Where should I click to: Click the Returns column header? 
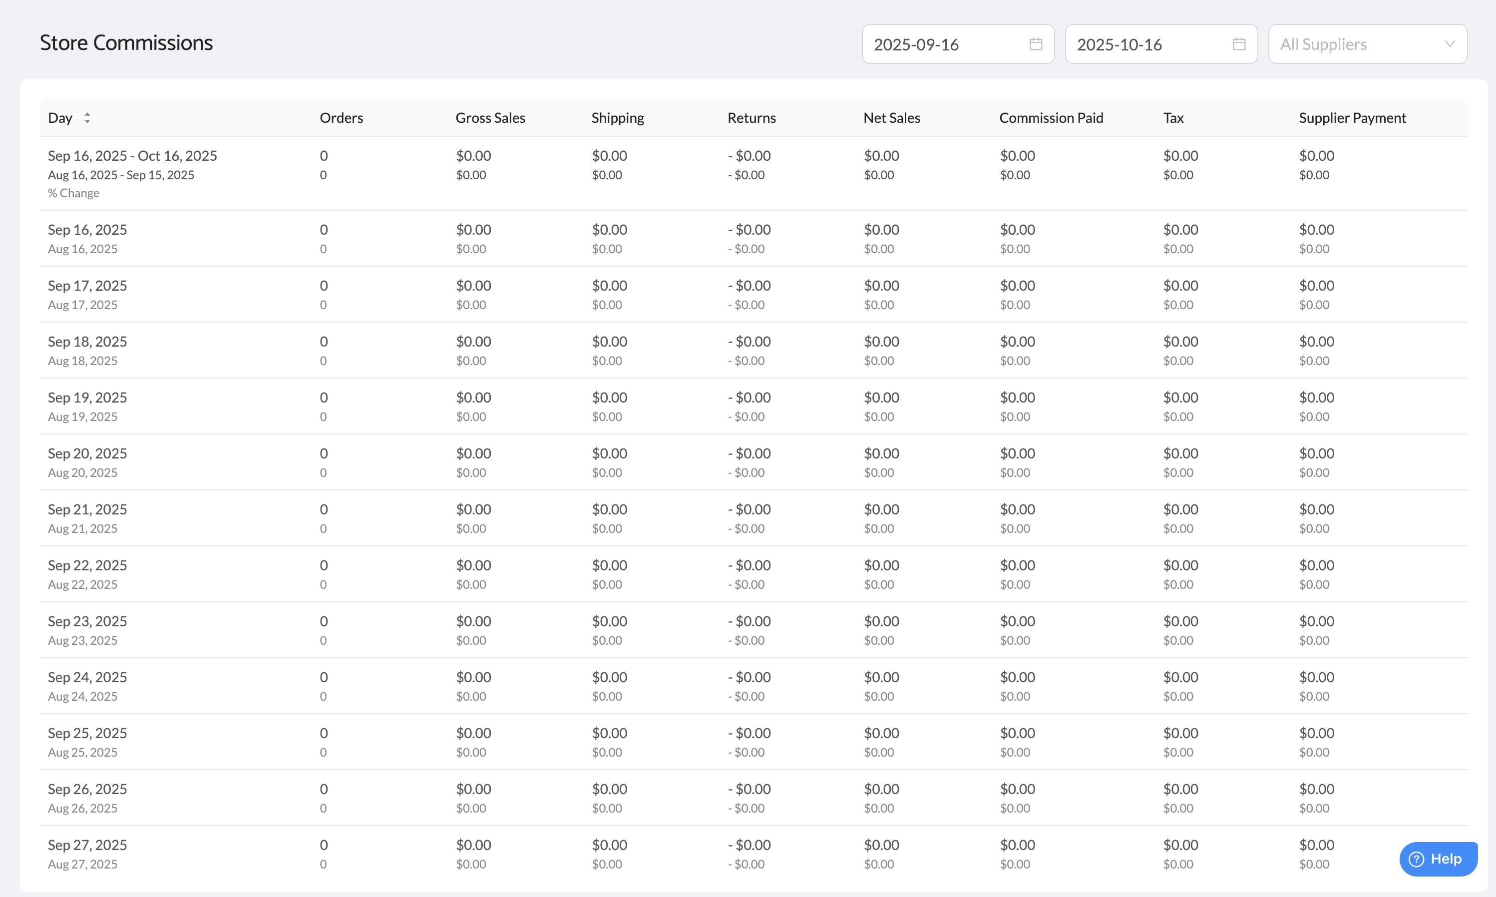pyautogui.click(x=751, y=118)
